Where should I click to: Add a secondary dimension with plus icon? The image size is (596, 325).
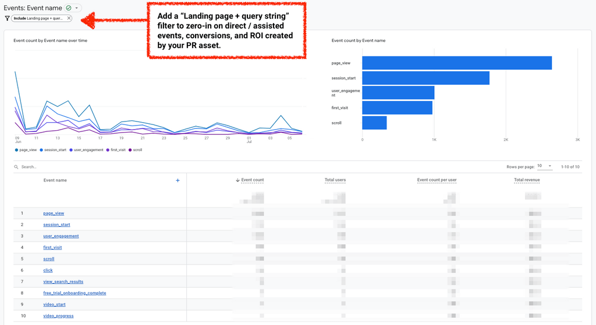pyautogui.click(x=178, y=180)
